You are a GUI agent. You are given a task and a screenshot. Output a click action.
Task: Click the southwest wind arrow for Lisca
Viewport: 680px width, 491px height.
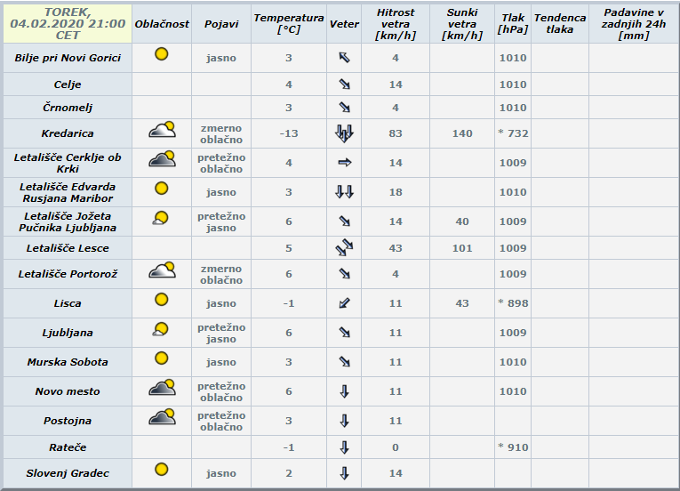point(344,303)
